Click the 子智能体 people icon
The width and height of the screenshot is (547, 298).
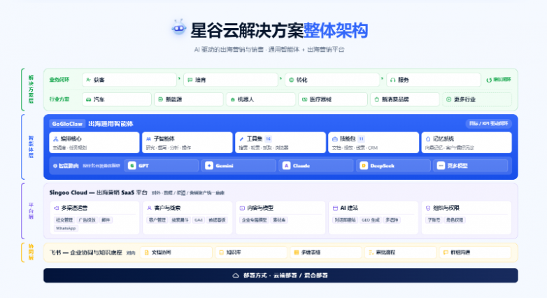(x=148, y=139)
